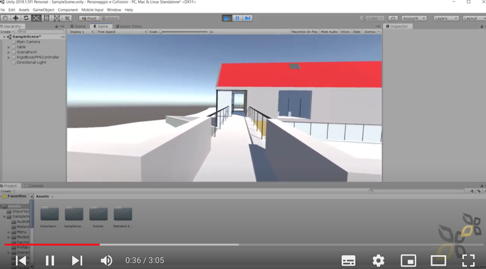
Task: Go to the previous video
Action: (x=21, y=260)
